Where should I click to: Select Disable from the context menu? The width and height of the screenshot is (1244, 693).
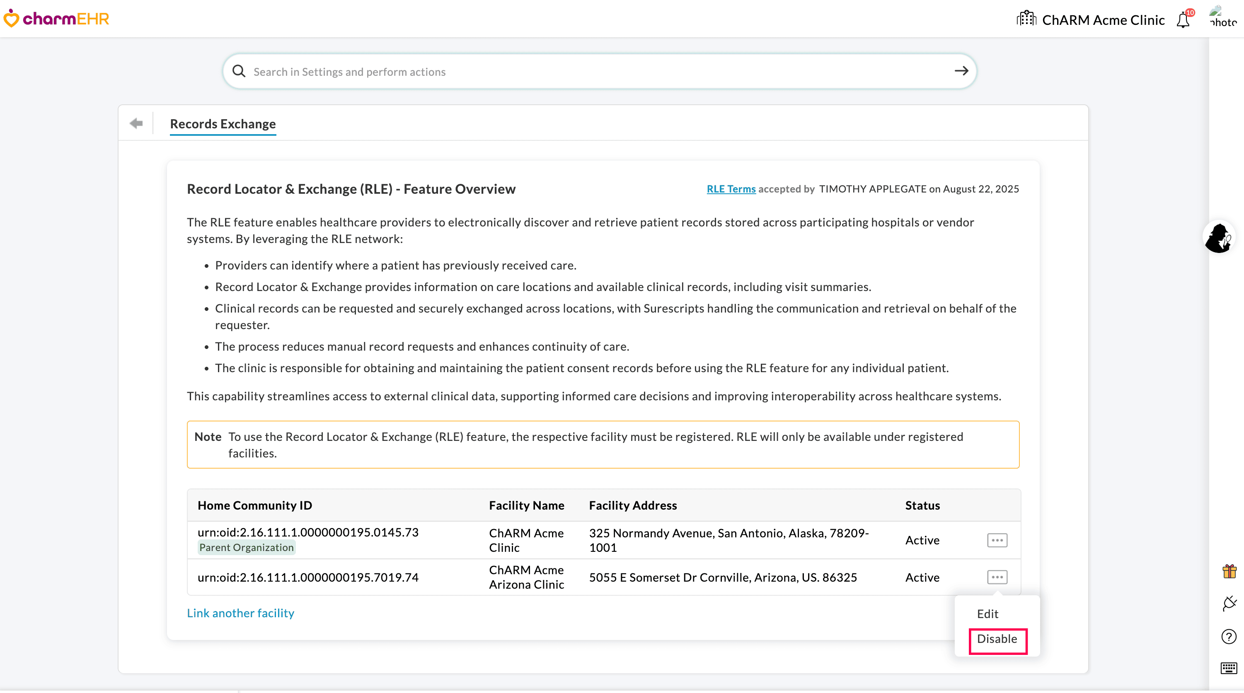click(x=998, y=639)
